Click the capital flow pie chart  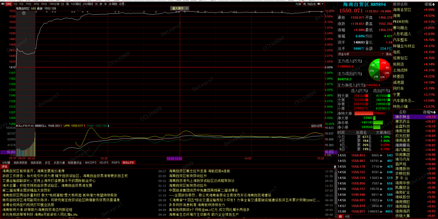tap(379, 70)
